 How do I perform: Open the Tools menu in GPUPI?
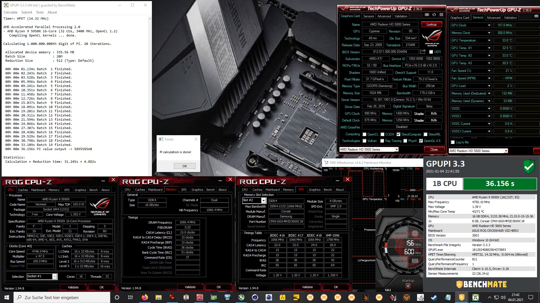click(x=40, y=12)
